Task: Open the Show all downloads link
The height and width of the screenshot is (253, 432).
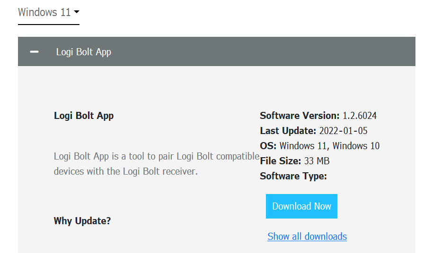Action: point(307,236)
